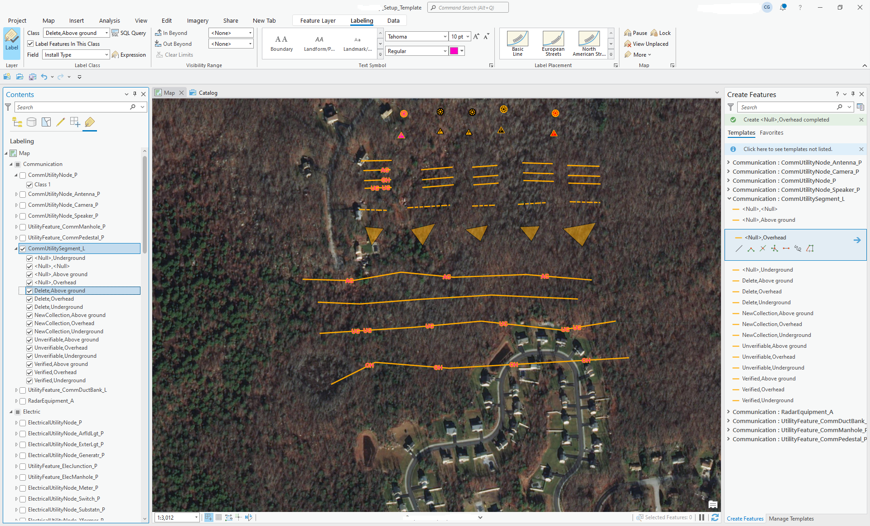Click View Unplaced labels button
Screen dimensions: 870x526
click(x=647, y=44)
